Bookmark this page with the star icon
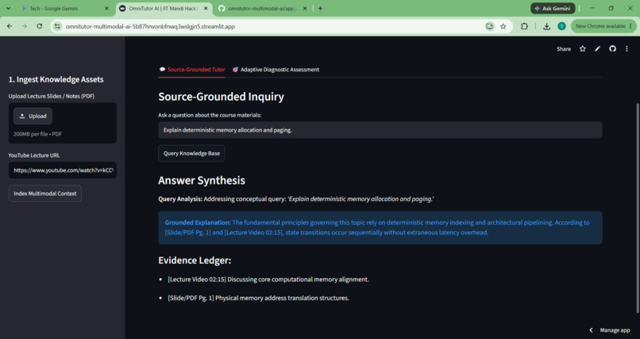640x339 pixels. point(503,26)
